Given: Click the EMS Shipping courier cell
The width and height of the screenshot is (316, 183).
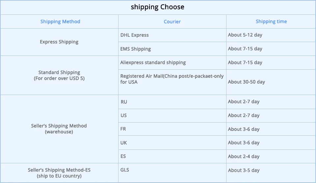Looking at the screenshot, I should coord(136,49).
